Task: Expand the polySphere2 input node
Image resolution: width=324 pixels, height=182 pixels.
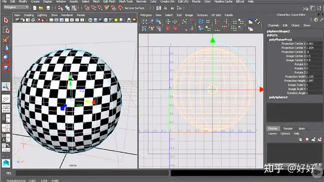Action: 278,97
